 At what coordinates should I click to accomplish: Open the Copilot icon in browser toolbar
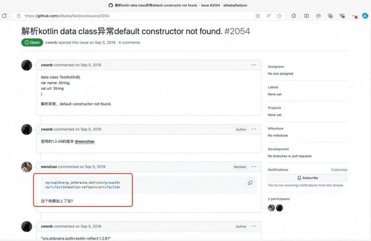(364, 16)
